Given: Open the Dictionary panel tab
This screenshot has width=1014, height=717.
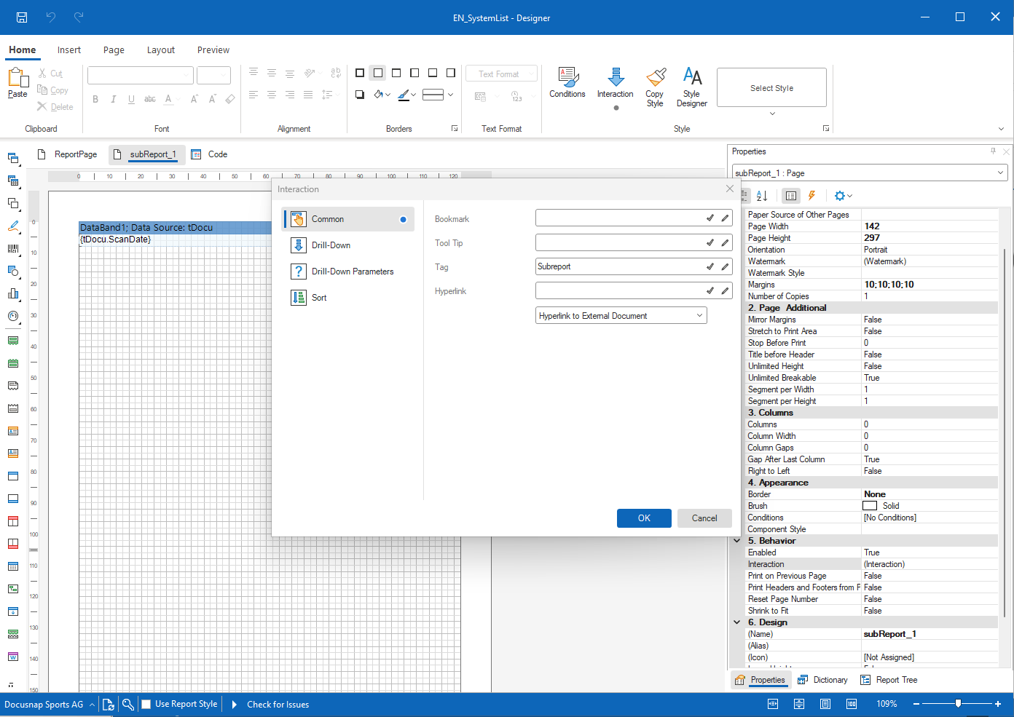Looking at the screenshot, I should [823, 680].
